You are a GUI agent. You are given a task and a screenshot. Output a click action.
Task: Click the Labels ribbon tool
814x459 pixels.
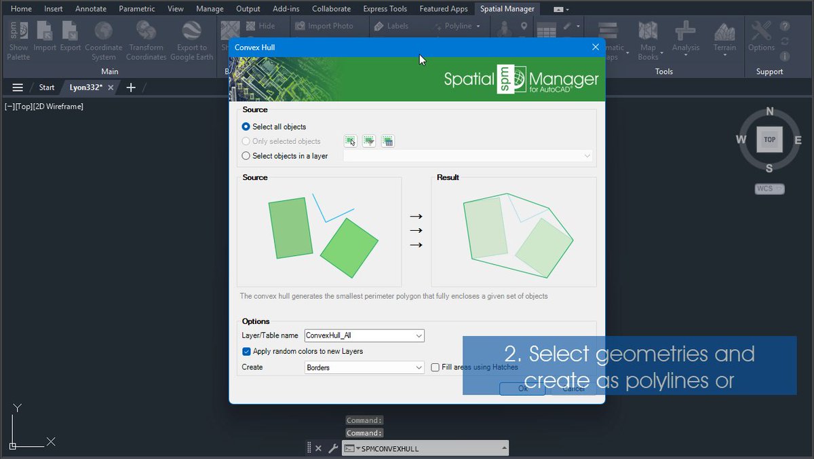coord(391,26)
